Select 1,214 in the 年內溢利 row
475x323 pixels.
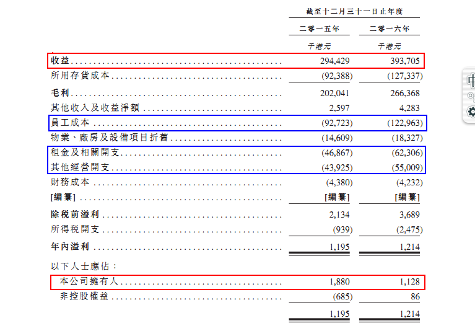[409, 247]
